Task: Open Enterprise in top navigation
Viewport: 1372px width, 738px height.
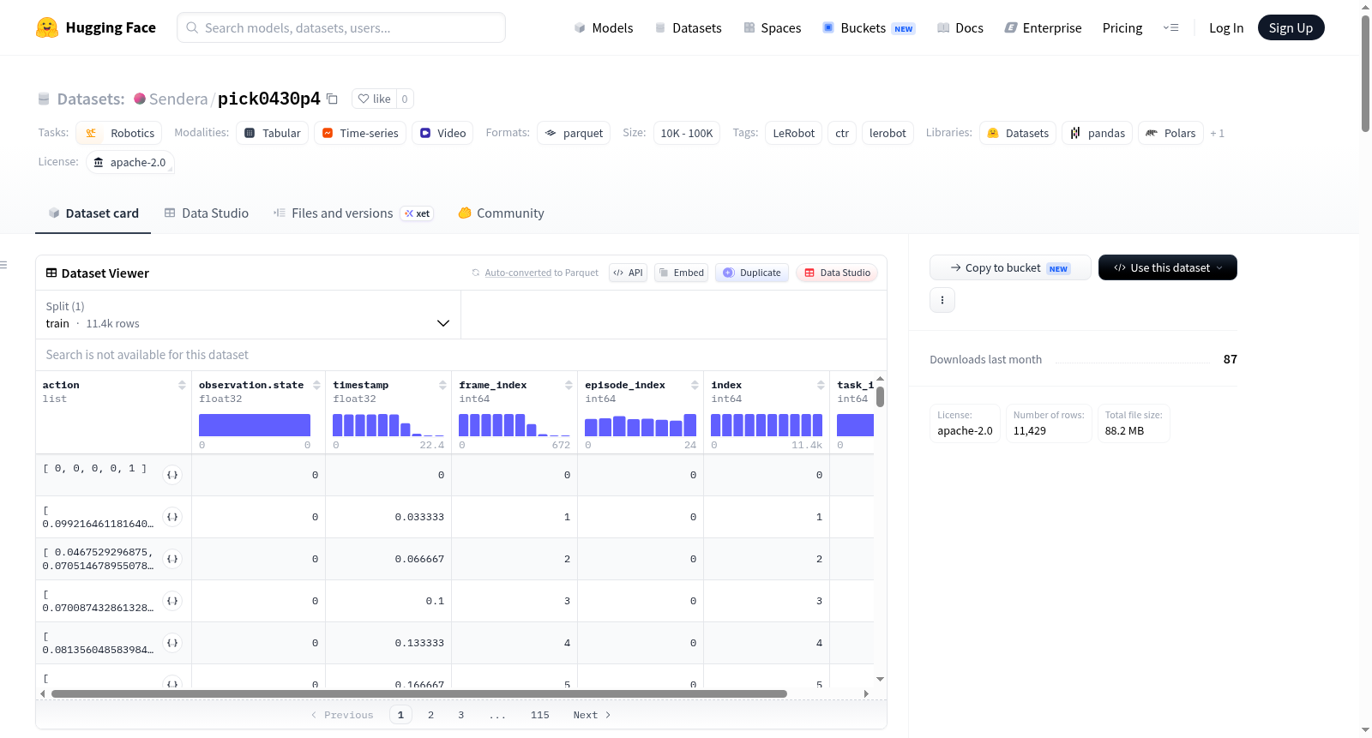Action: point(1043,27)
